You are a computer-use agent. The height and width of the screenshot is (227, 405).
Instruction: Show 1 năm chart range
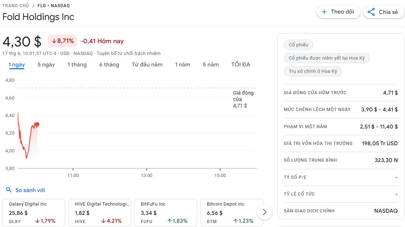(x=182, y=65)
